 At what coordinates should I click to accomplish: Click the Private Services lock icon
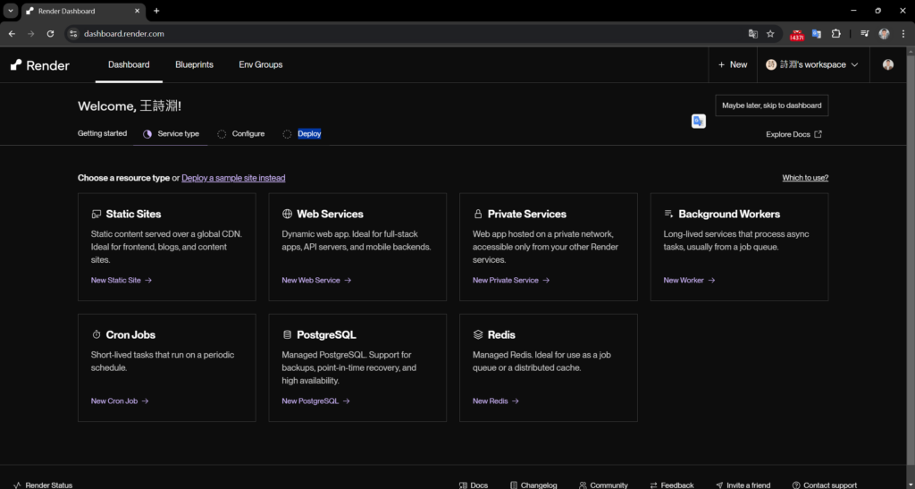click(478, 215)
